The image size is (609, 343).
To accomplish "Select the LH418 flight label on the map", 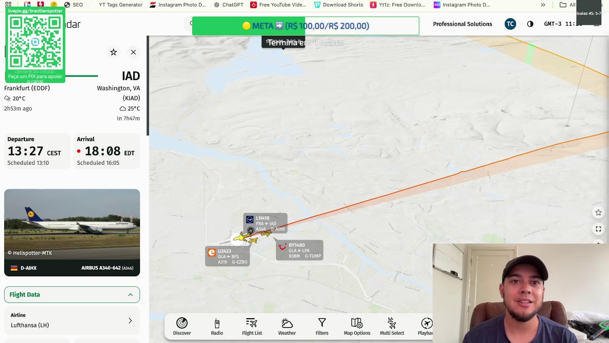I will [x=265, y=223].
